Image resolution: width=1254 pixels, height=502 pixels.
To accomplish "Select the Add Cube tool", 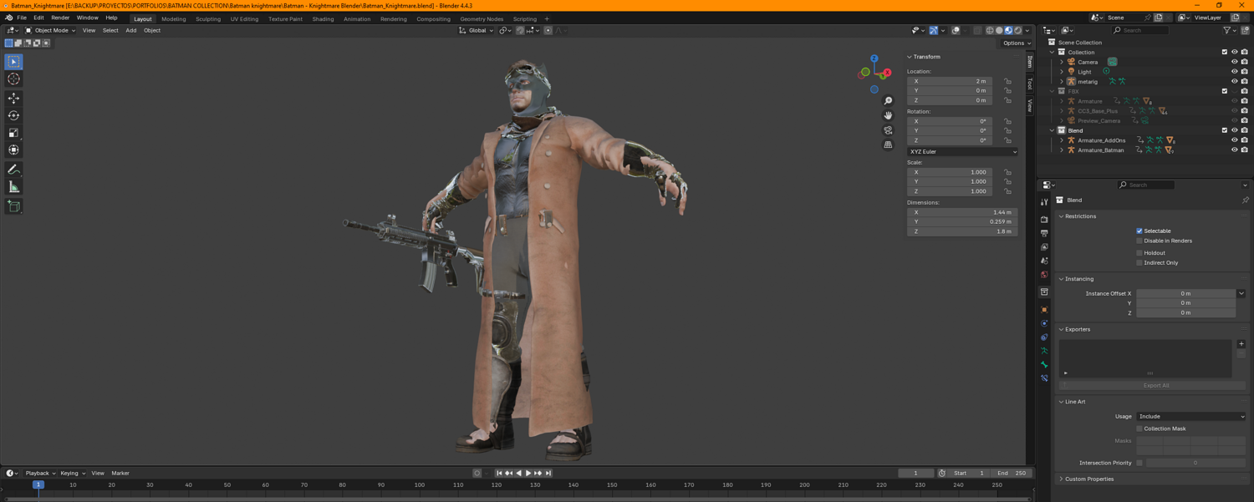I will [13, 206].
